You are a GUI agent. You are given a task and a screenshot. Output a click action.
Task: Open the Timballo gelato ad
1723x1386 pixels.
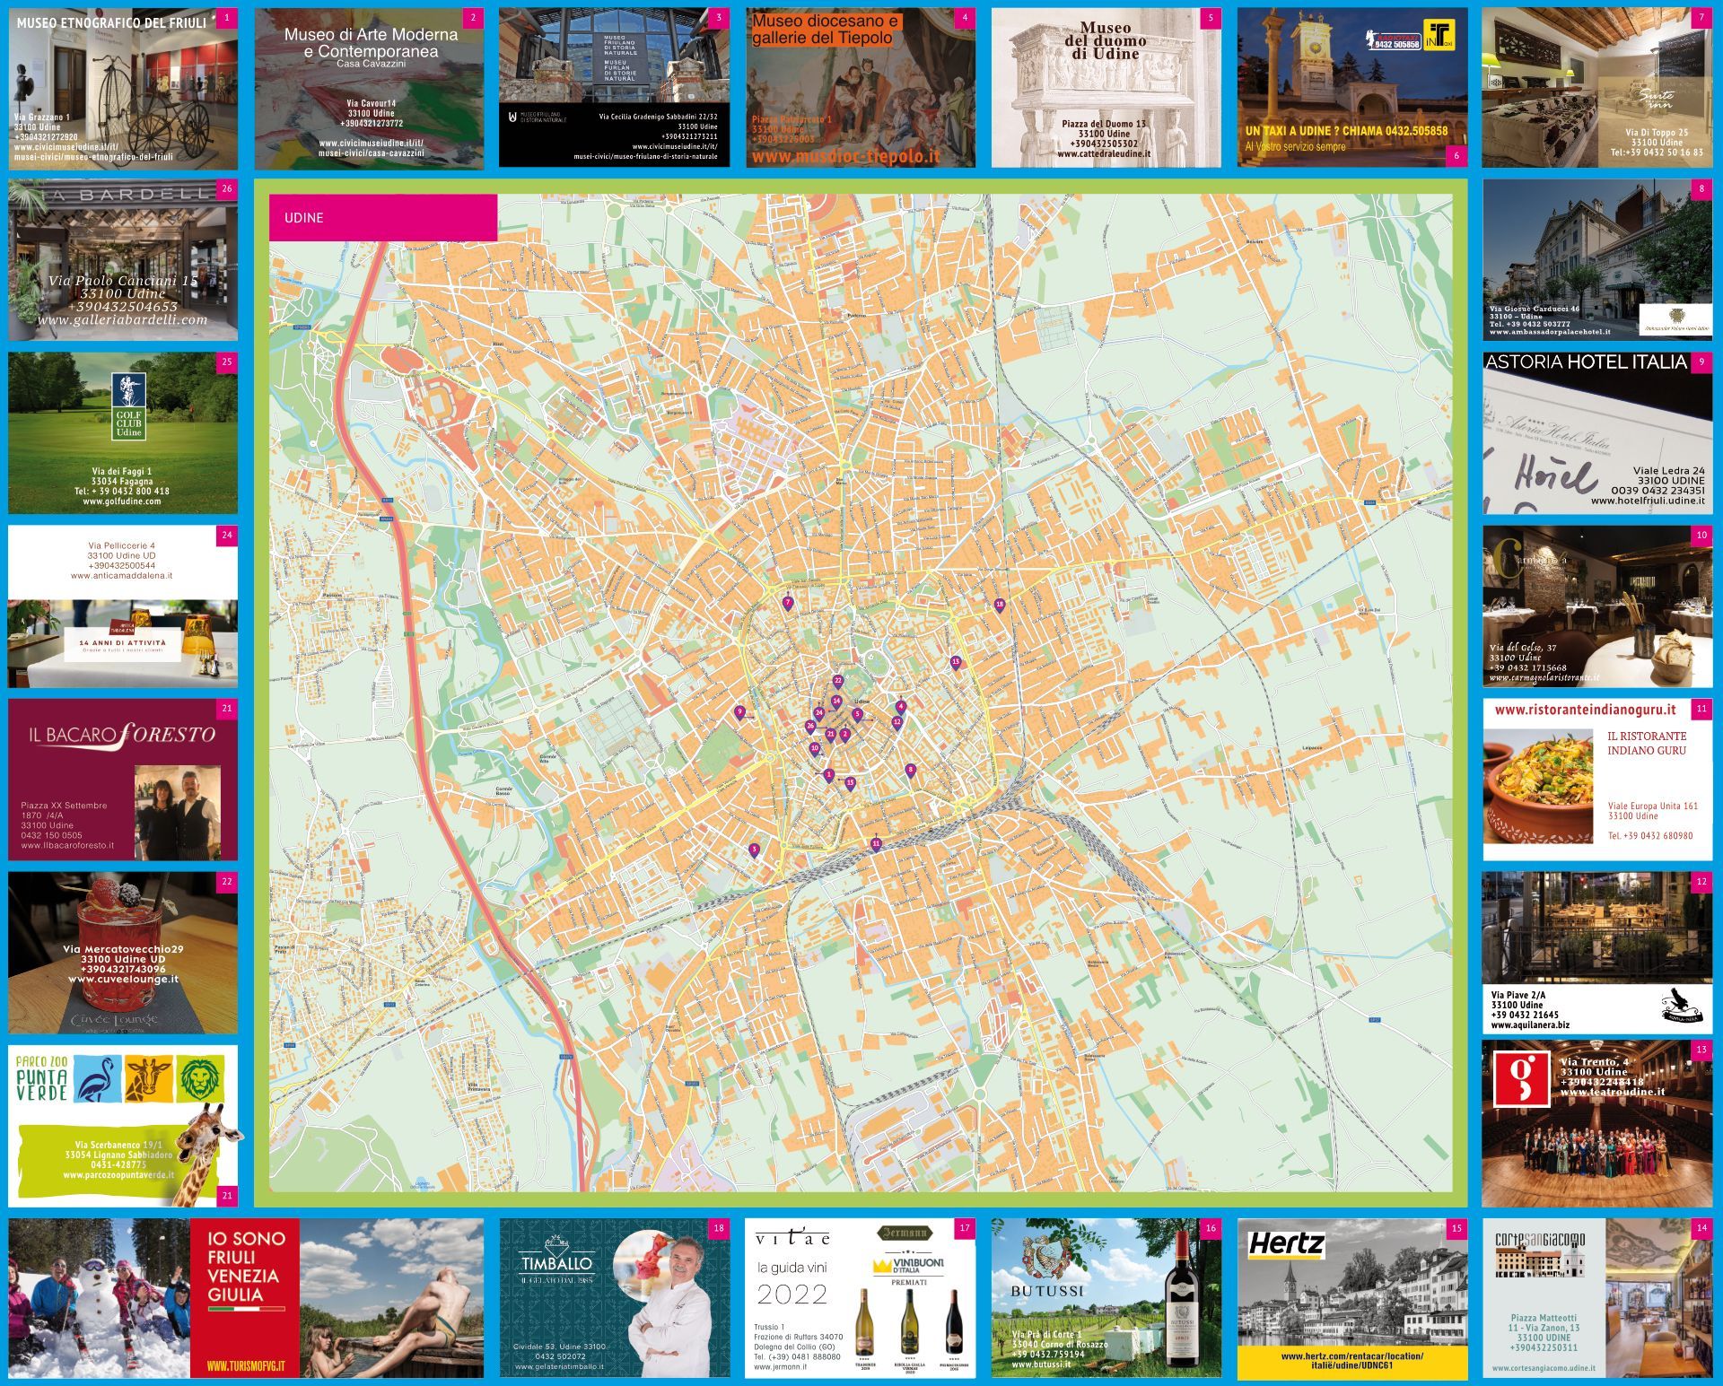614,1297
